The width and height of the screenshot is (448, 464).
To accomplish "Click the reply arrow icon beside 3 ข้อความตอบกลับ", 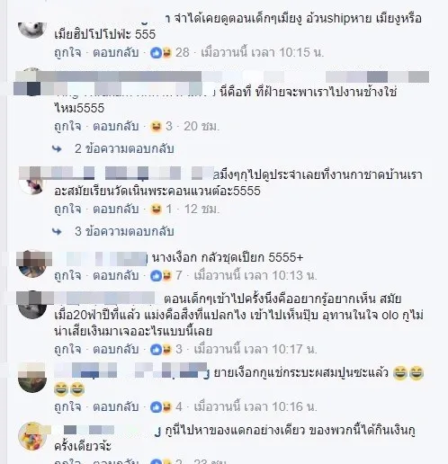I will click(x=57, y=232).
